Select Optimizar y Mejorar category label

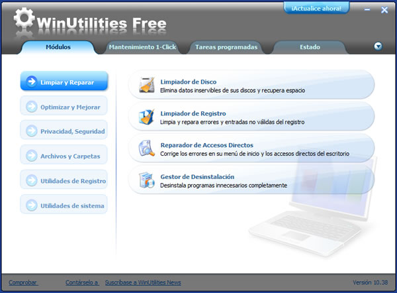coord(70,107)
